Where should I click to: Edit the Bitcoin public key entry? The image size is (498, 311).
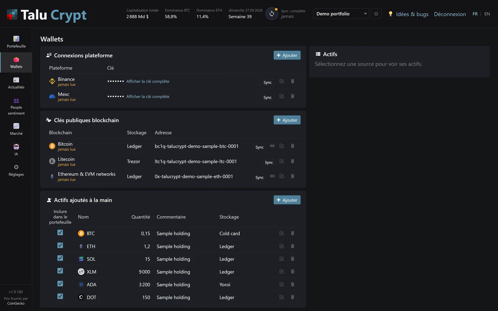click(282, 146)
